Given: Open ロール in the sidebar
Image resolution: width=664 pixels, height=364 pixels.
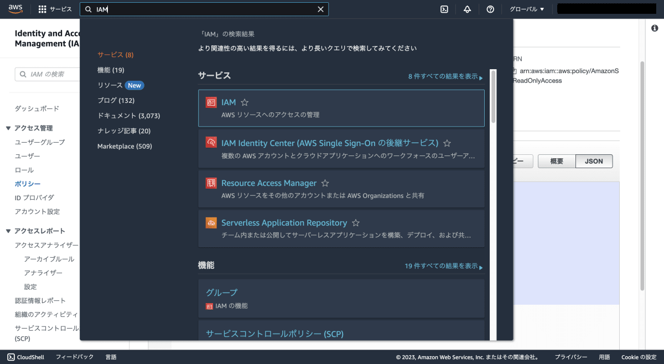Looking at the screenshot, I should click(24, 170).
